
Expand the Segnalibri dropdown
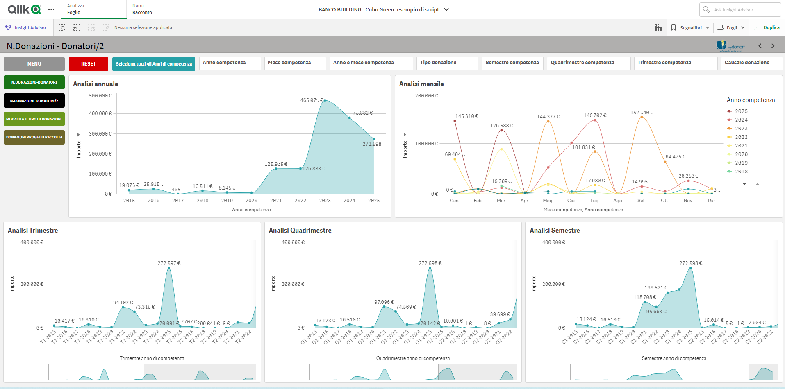coord(690,27)
